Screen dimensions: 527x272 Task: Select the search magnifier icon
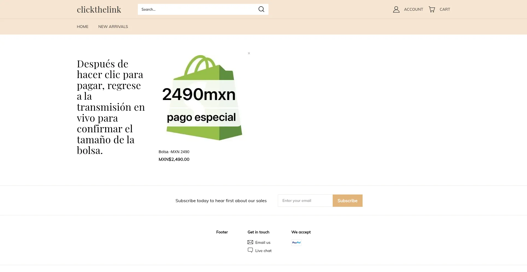[261, 9]
